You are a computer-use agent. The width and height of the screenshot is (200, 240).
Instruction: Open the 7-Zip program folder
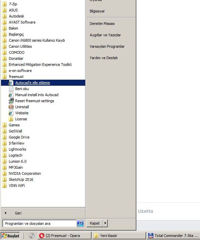13,4
